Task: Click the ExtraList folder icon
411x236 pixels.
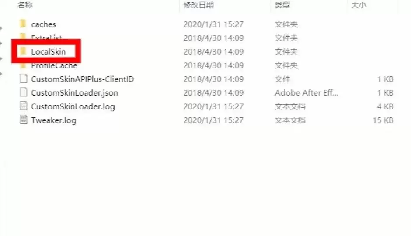Action: click(23, 36)
